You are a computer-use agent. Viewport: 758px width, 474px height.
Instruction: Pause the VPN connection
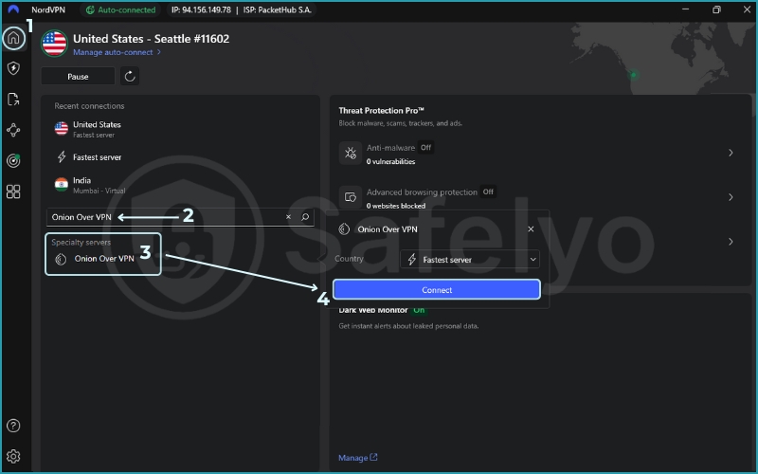point(78,77)
